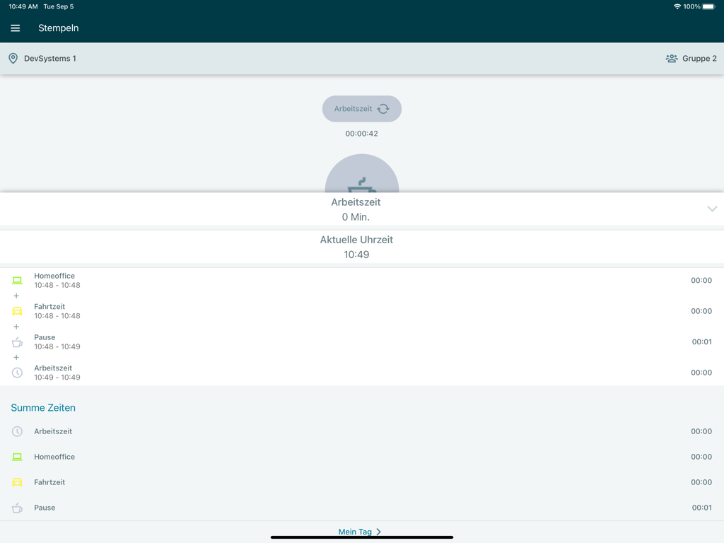Toggle the Arbeitszeit switch pill button
Viewport: 724px width, 543px height.
(361, 109)
